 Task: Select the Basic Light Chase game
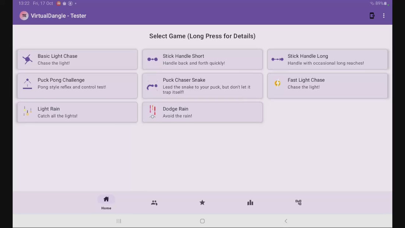[77, 59]
